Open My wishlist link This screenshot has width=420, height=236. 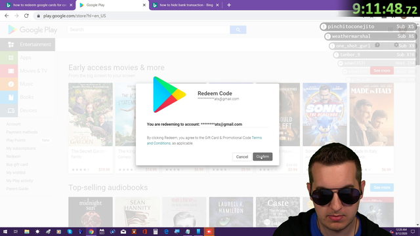(x=16, y=172)
